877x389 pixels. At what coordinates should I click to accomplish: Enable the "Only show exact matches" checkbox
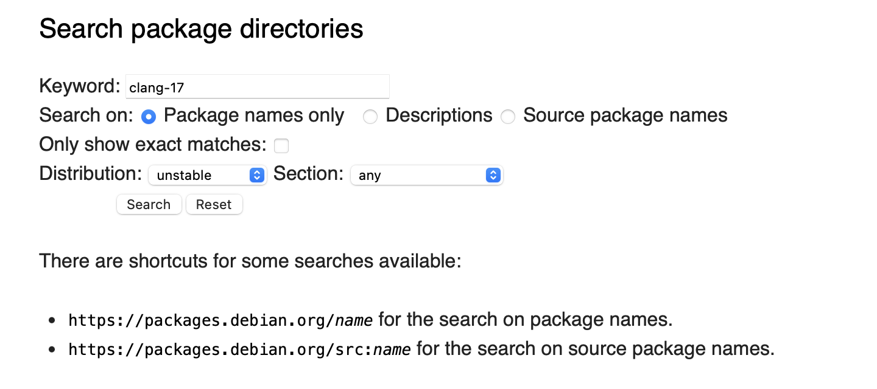click(281, 146)
